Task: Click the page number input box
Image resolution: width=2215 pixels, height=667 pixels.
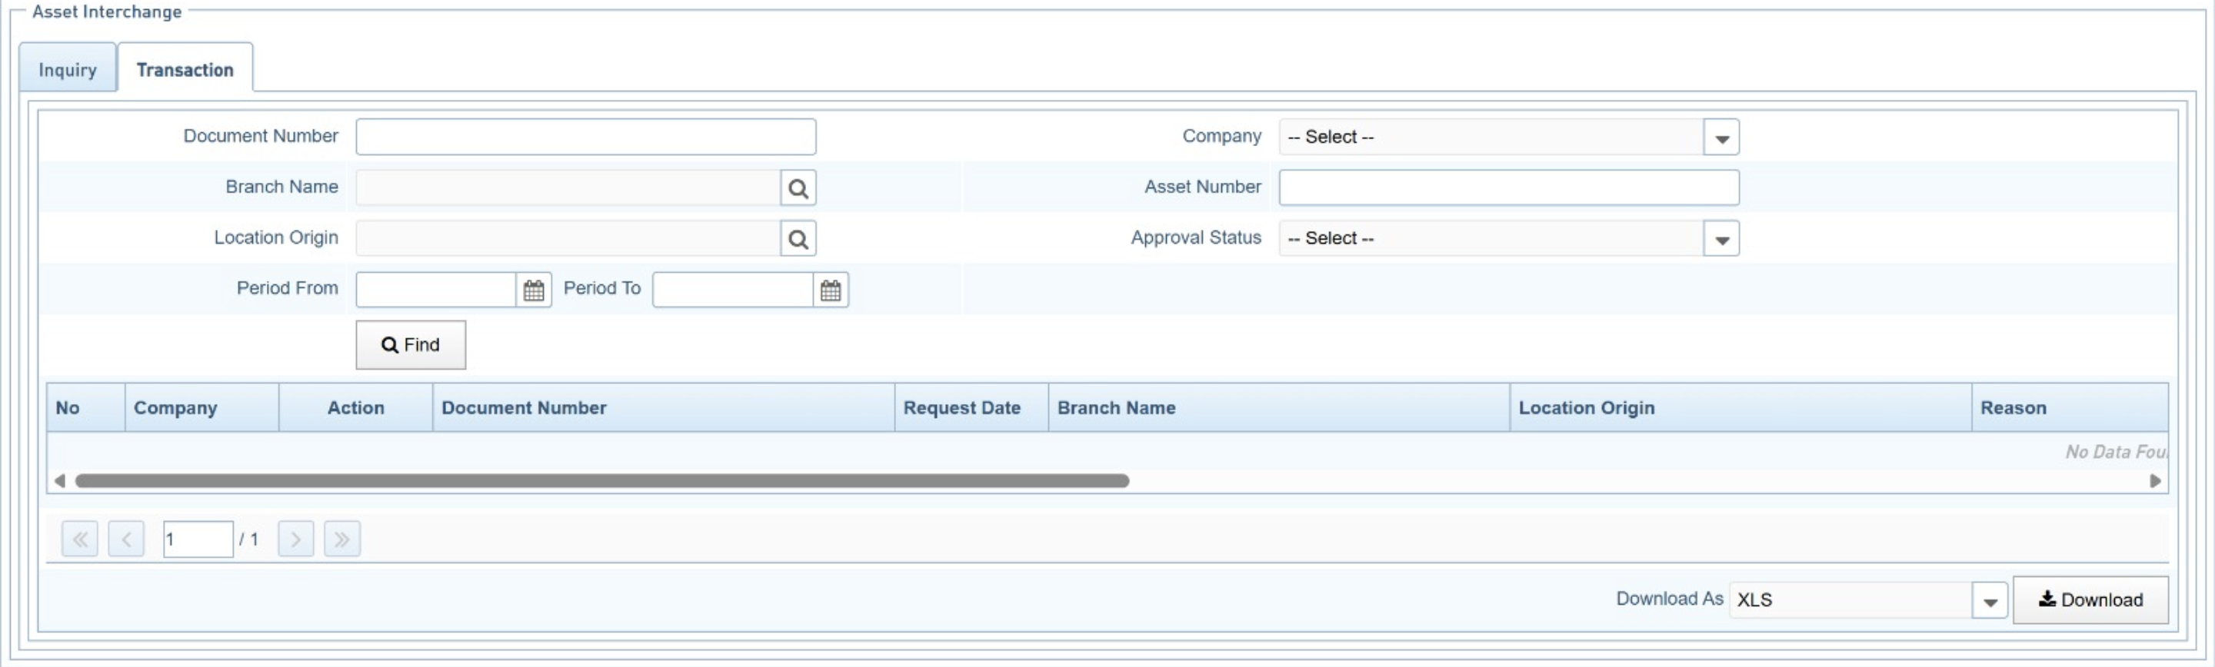Action: point(198,539)
